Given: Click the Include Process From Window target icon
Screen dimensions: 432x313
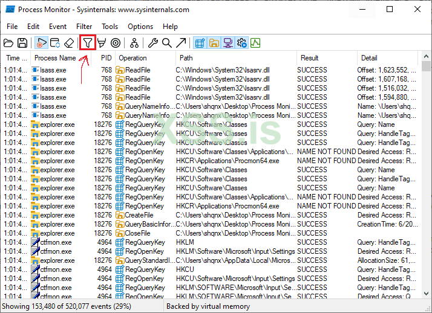Looking at the screenshot, I should click(x=116, y=43).
